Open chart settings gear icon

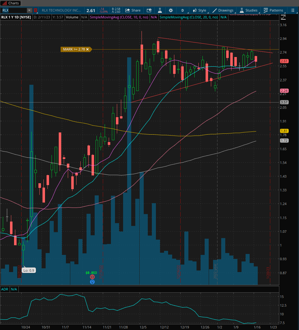click(171, 10)
